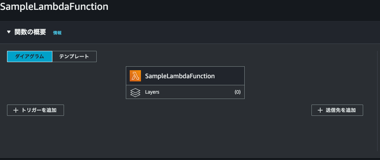This screenshot has width=380, height=160.
Task: Click the plus icon on 送信先を追加
Action: pyautogui.click(x=320, y=110)
